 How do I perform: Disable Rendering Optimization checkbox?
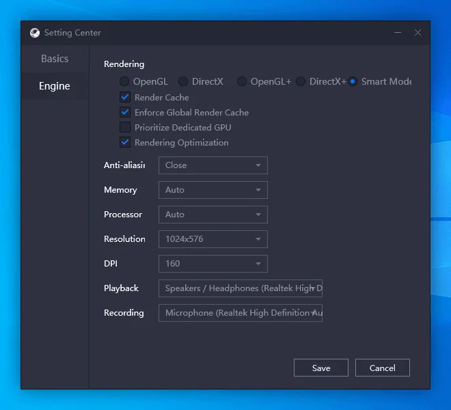pos(125,142)
